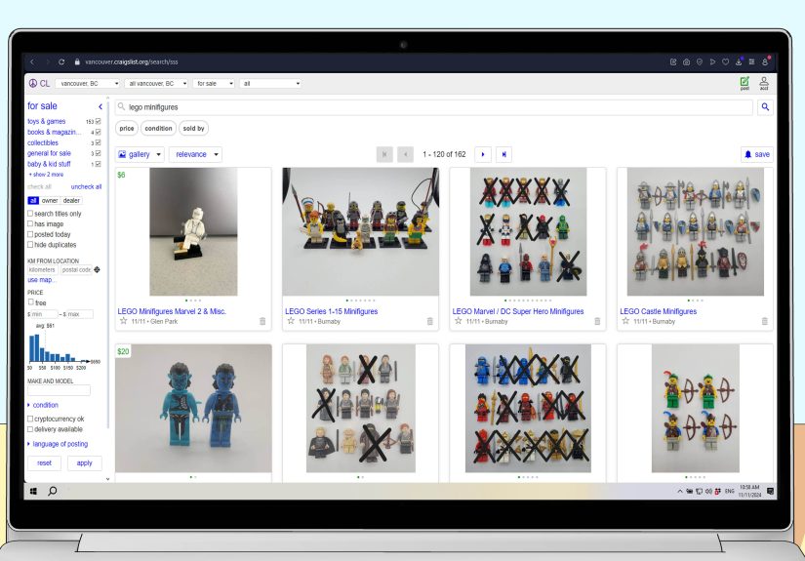Click the craigslist peace logo
The width and height of the screenshot is (805, 561).
tap(33, 83)
